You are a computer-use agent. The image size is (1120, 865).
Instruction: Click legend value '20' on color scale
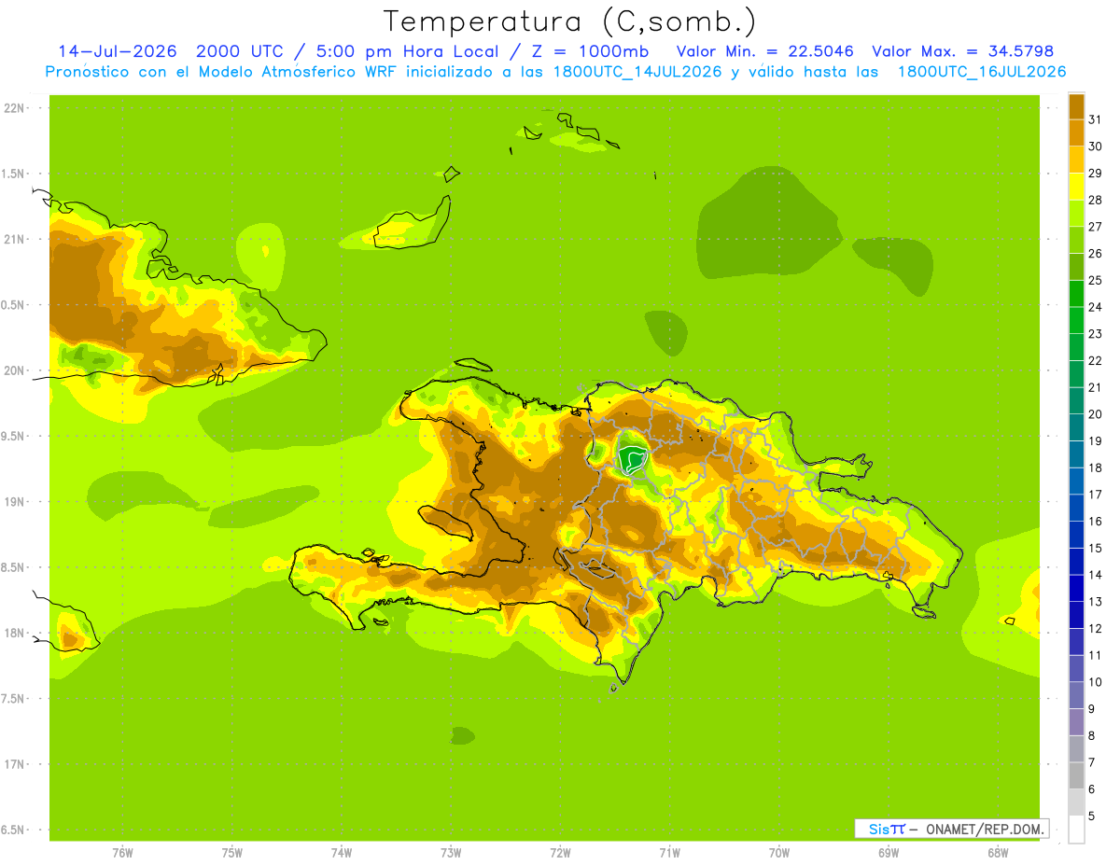click(1095, 414)
